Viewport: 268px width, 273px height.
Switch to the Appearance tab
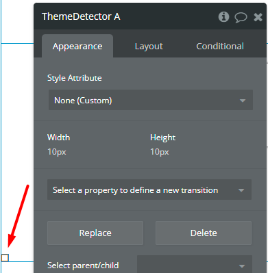[77, 46]
